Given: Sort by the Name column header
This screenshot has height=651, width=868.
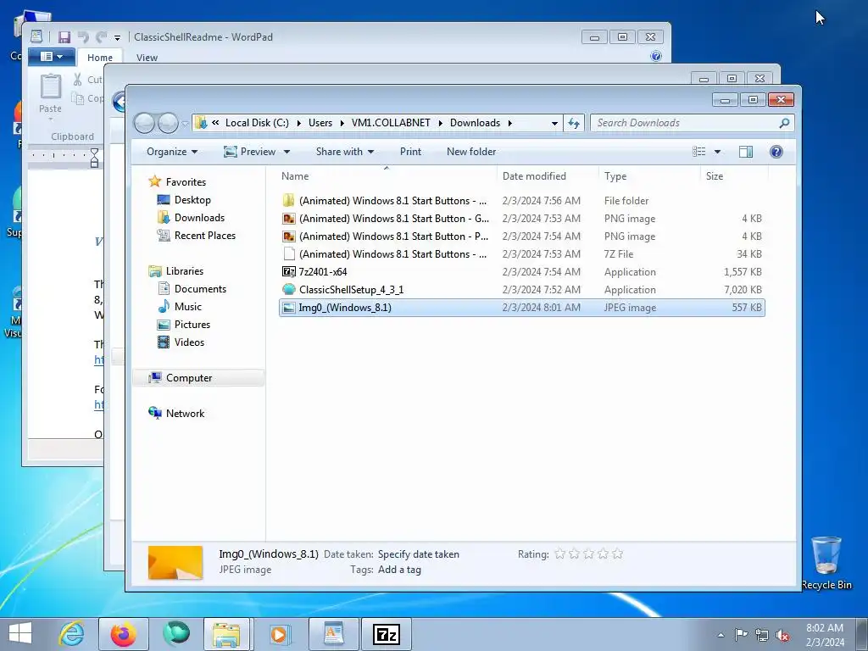Looking at the screenshot, I should coord(294,176).
